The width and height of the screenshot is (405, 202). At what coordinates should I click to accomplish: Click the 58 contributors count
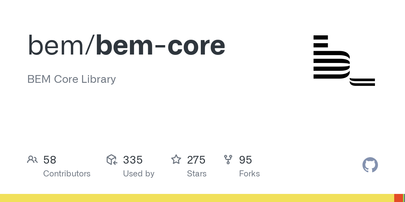point(50,160)
